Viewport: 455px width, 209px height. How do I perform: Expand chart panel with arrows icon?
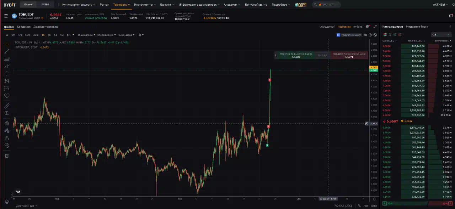[375, 27]
